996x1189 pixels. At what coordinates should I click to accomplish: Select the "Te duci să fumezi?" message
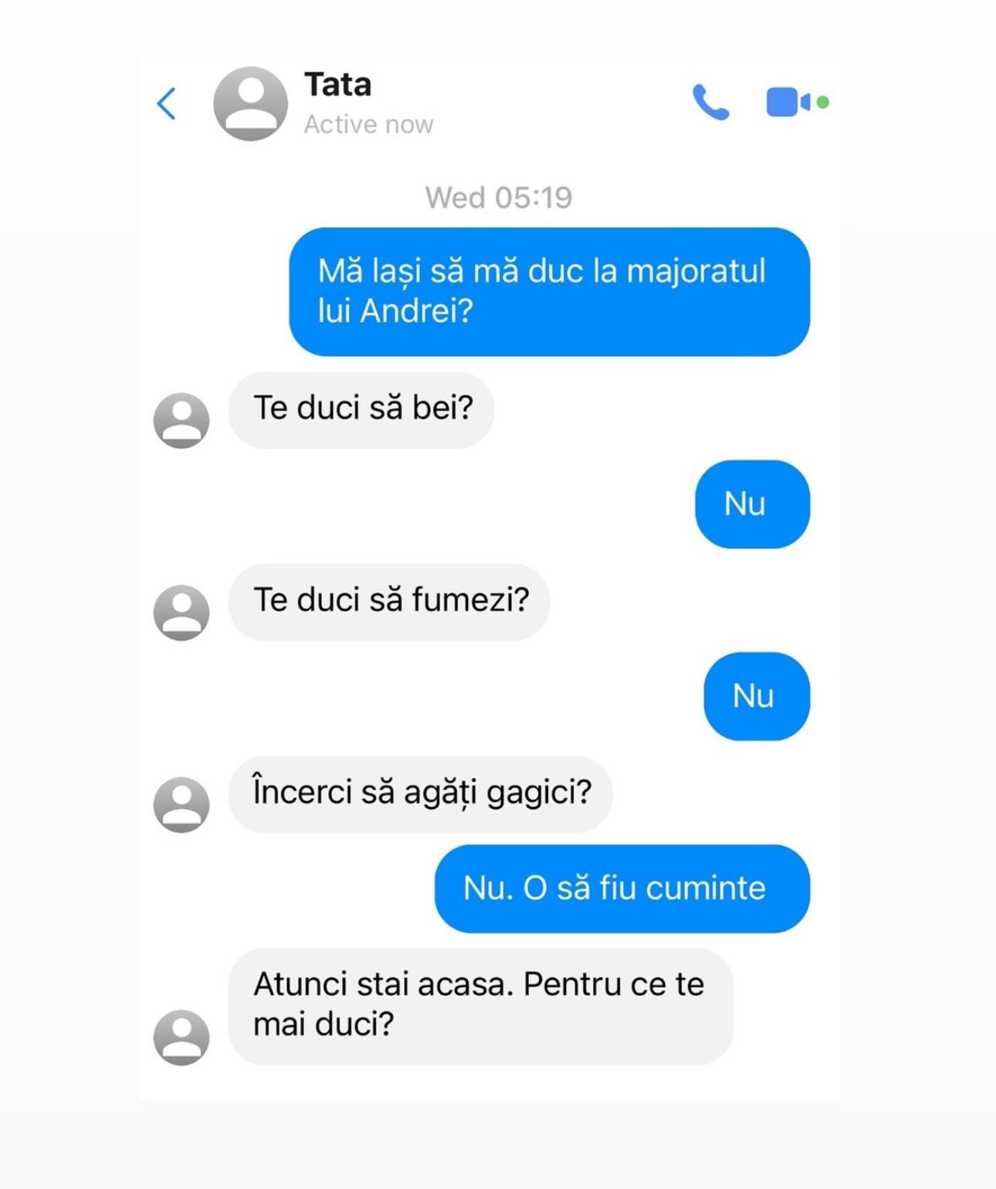click(389, 602)
